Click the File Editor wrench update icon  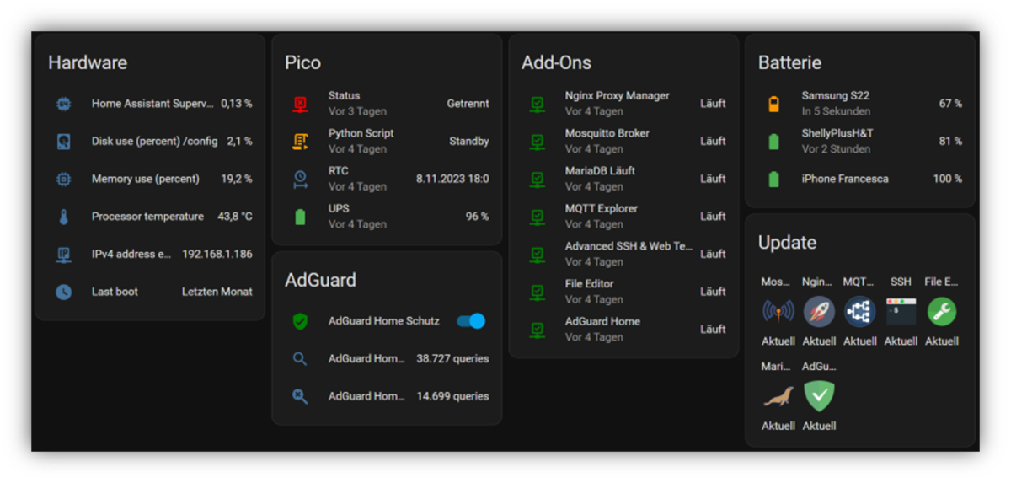(x=941, y=312)
